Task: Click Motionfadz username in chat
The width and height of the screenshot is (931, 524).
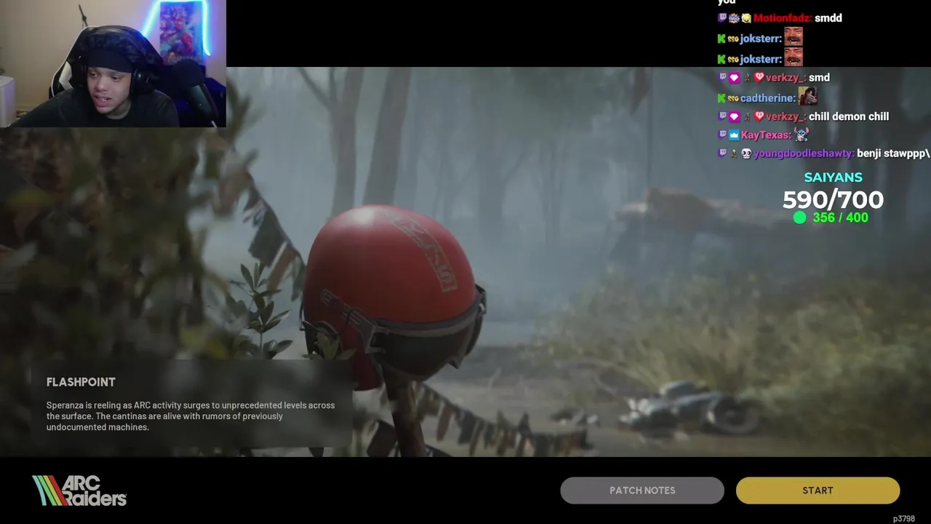Action: click(782, 18)
